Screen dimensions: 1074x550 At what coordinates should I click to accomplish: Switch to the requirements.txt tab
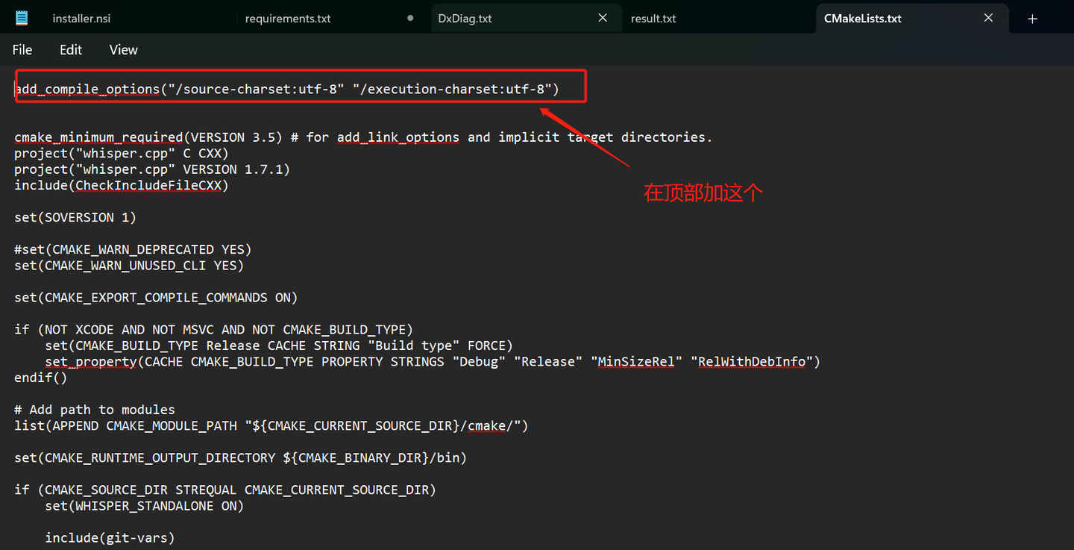pos(288,19)
